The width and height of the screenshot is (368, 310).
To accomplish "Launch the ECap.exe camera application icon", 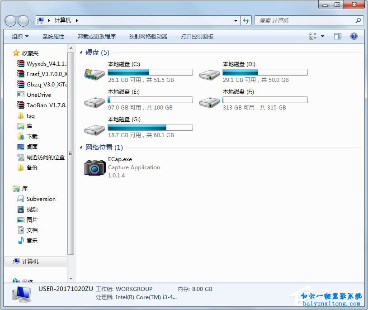I will 94,167.
